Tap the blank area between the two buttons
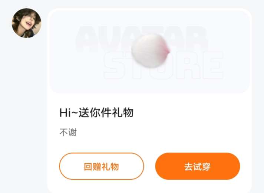Viewport: 264px width, 193px height. point(149,166)
